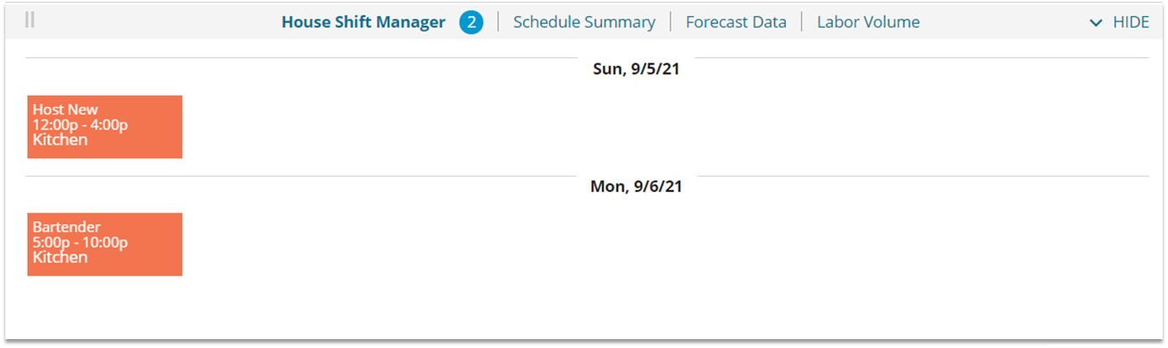Click the HIDE text label

tap(1130, 22)
